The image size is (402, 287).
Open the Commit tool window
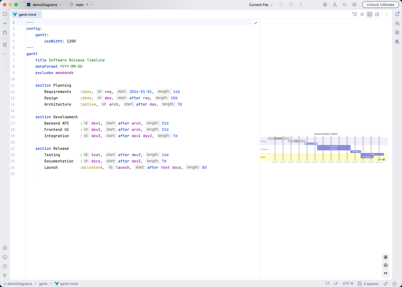coord(5,23)
